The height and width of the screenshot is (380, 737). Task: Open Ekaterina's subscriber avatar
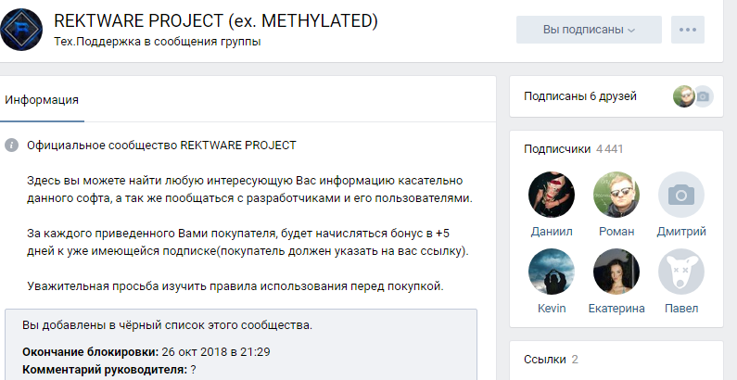[x=616, y=271]
